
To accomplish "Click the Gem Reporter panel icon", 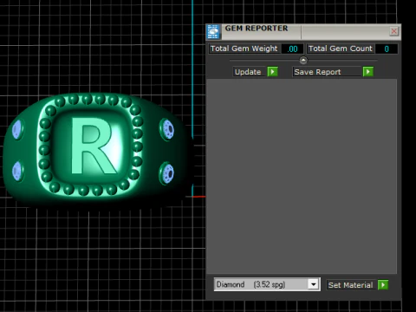I will coord(214,32).
